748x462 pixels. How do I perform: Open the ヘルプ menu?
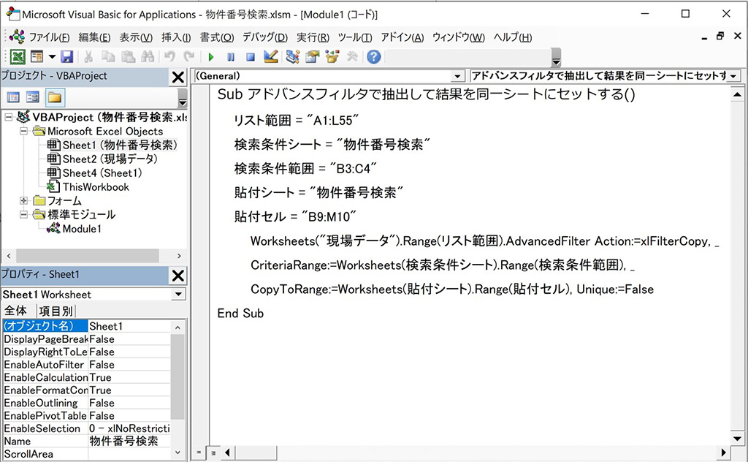pos(513,37)
